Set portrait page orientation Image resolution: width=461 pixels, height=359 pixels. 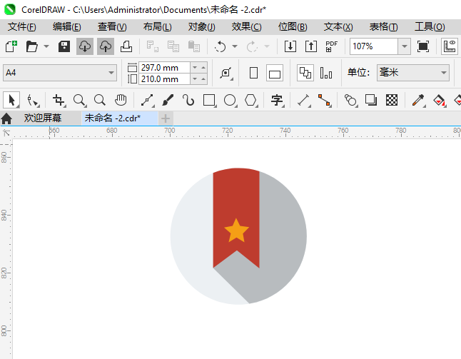click(x=253, y=73)
